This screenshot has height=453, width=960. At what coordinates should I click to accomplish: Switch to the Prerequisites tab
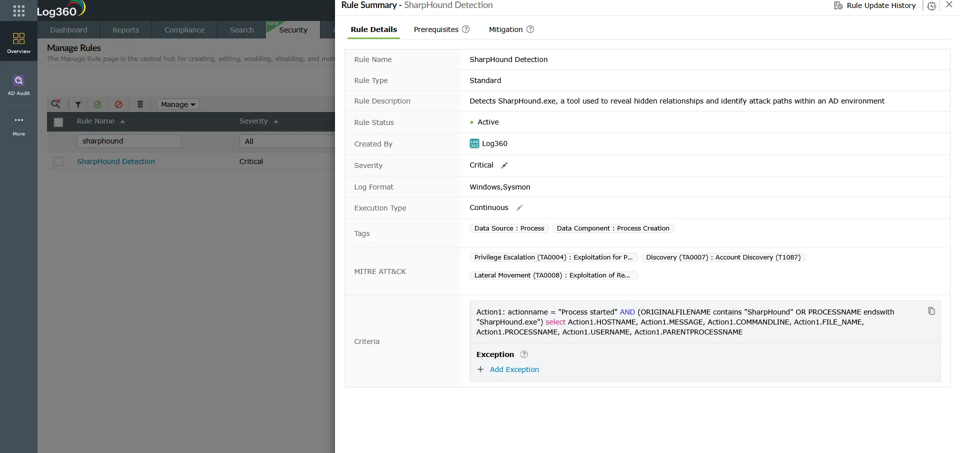coord(436,29)
